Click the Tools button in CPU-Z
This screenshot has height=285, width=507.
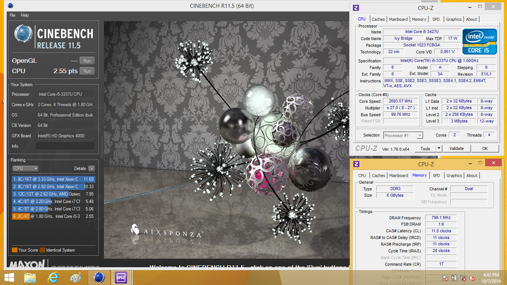coord(425,148)
